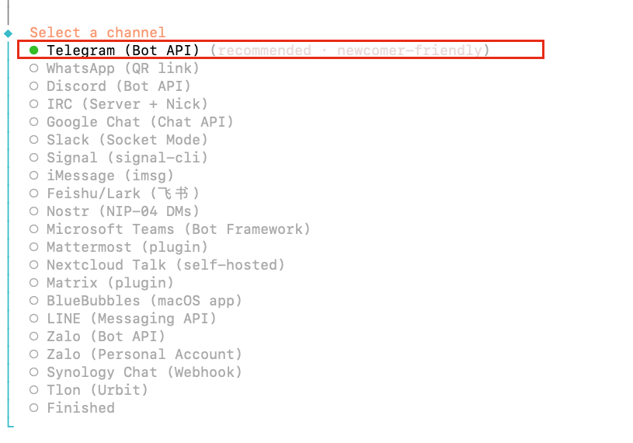Viewport: 633px width, 443px height.
Task: Choose LINE (Messaging API) option
Action: (x=131, y=319)
